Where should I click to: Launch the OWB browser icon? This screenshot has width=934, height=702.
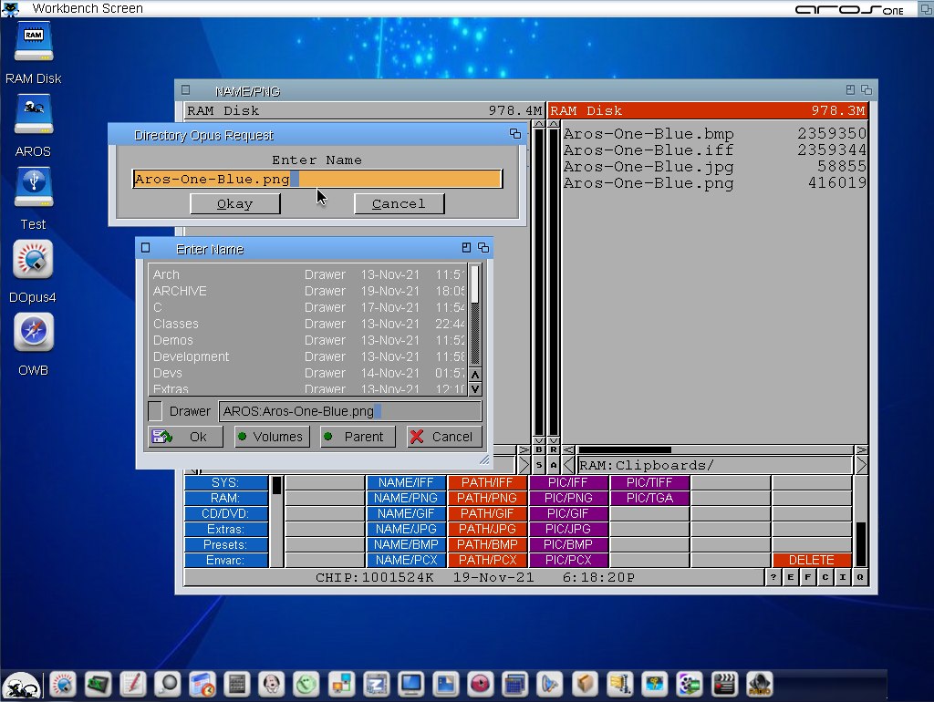(34, 333)
